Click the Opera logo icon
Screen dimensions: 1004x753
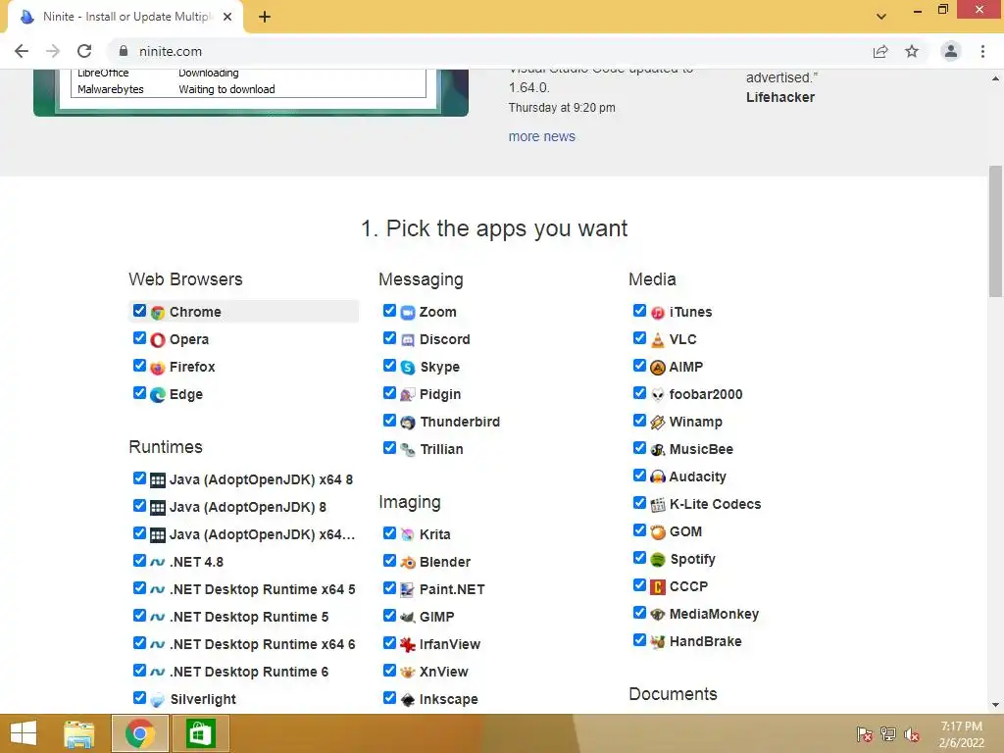tap(158, 340)
